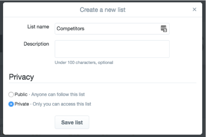Select the Public radio button
This screenshot has width=206, height=137.
(x=11, y=94)
